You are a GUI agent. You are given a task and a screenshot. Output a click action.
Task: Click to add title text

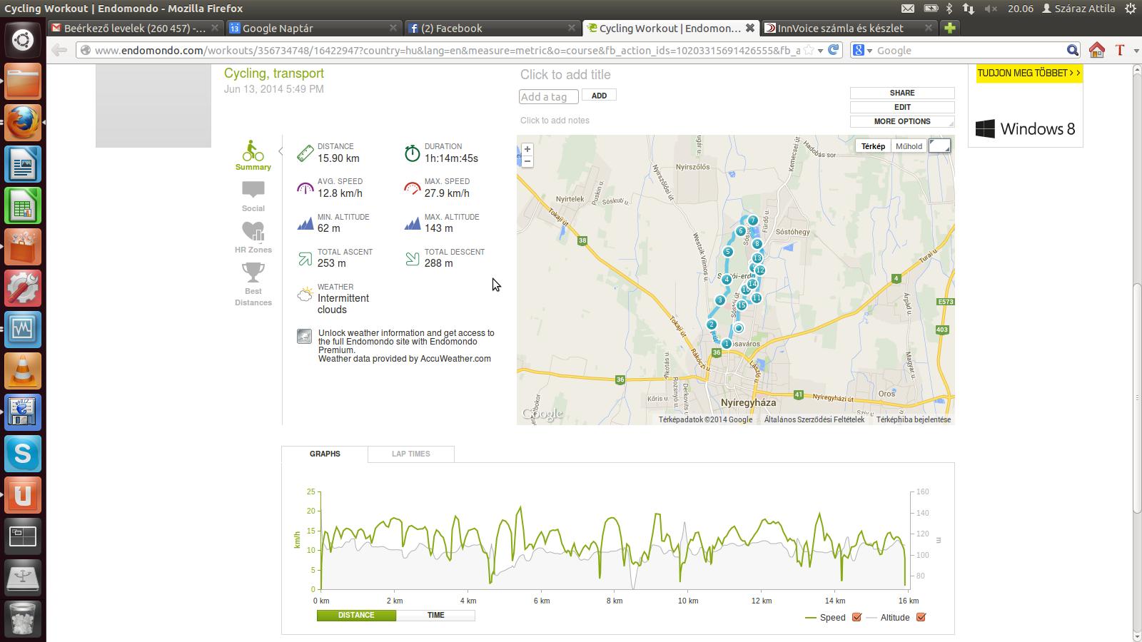[565, 74]
